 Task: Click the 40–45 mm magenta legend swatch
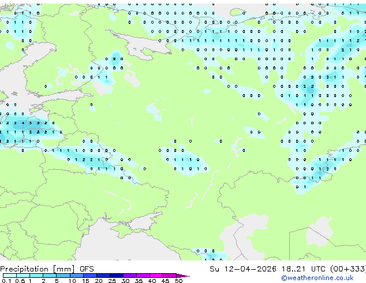(156, 275)
